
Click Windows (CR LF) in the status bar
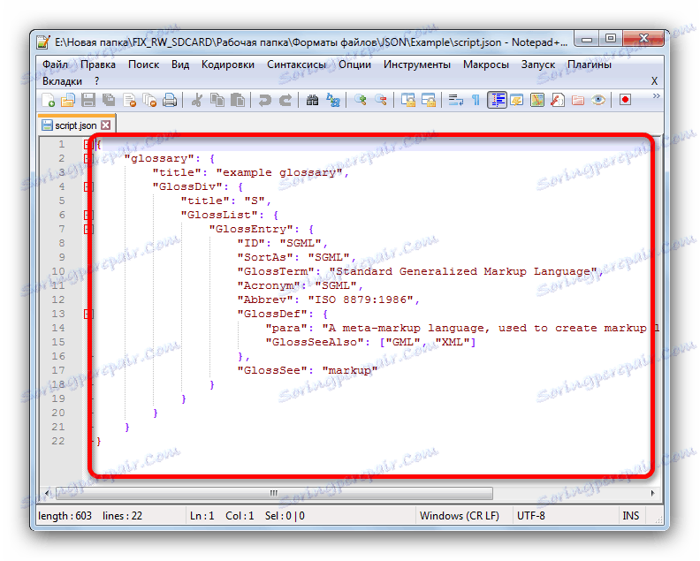pyautogui.click(x=460, y=516)
